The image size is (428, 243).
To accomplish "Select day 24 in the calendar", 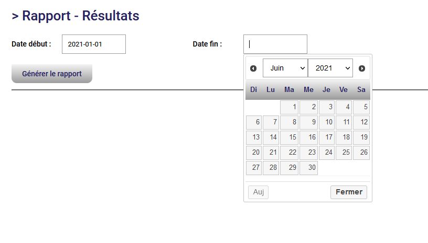I will tap(326, 153).
